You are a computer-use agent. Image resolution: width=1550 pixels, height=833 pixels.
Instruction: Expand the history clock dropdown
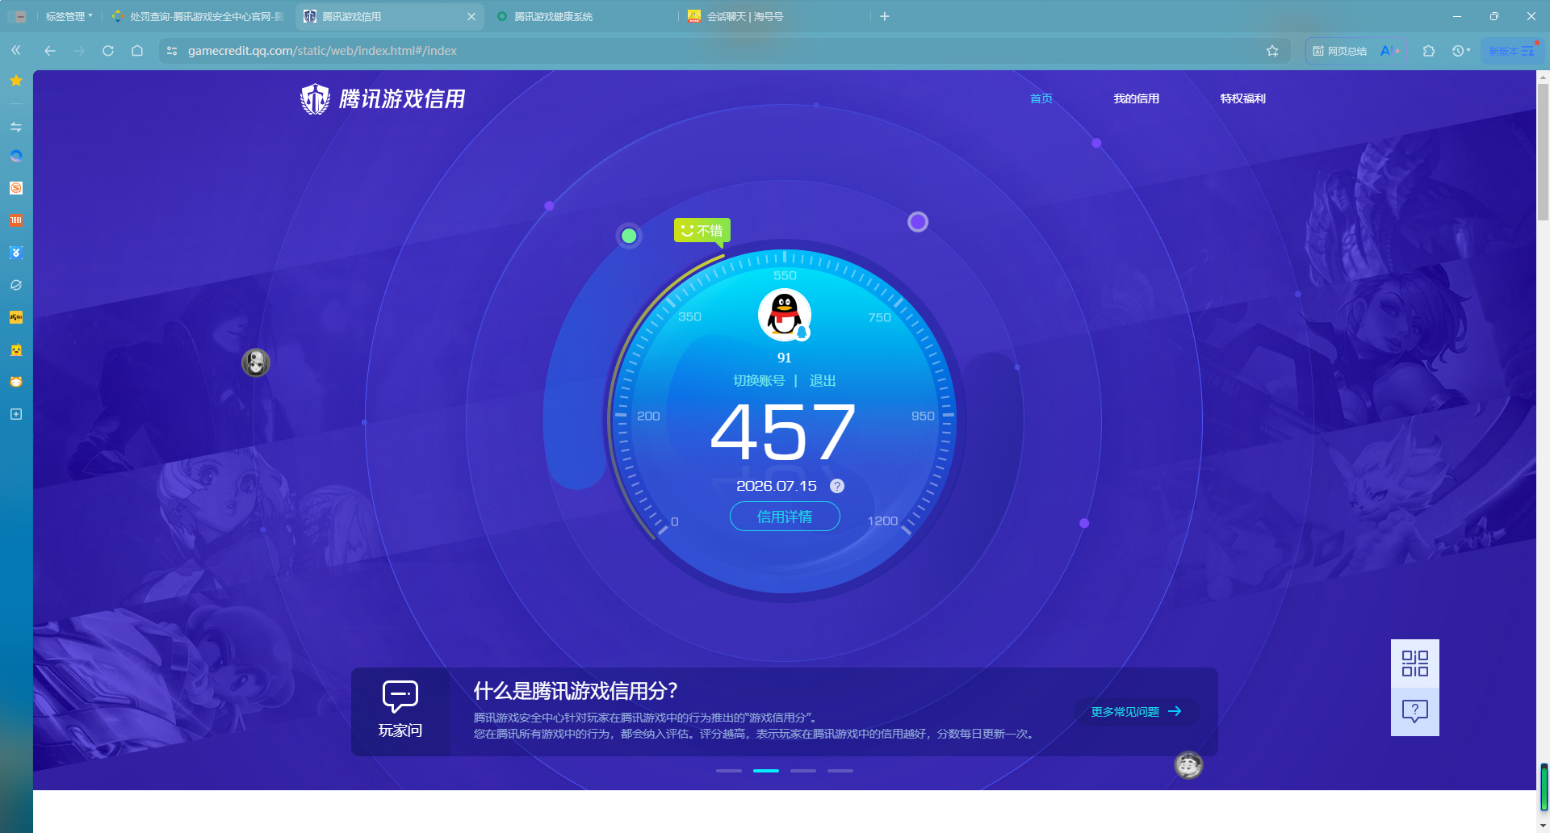coord(1461,51)
